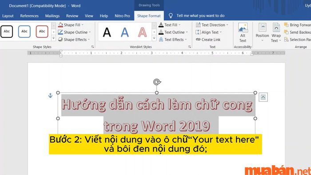The height and width of the screenshot is (175, 311).
Task: Click the Text Effects icon
Action: pyautogui.click(x=161, y=40)
